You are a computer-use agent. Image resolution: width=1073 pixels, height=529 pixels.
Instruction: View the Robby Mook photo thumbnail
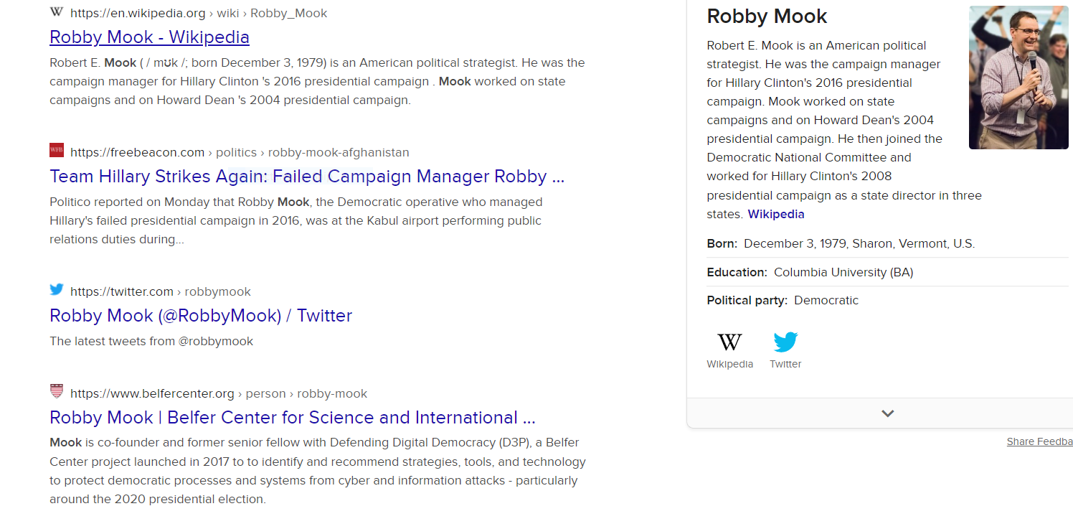[1018, 78]
